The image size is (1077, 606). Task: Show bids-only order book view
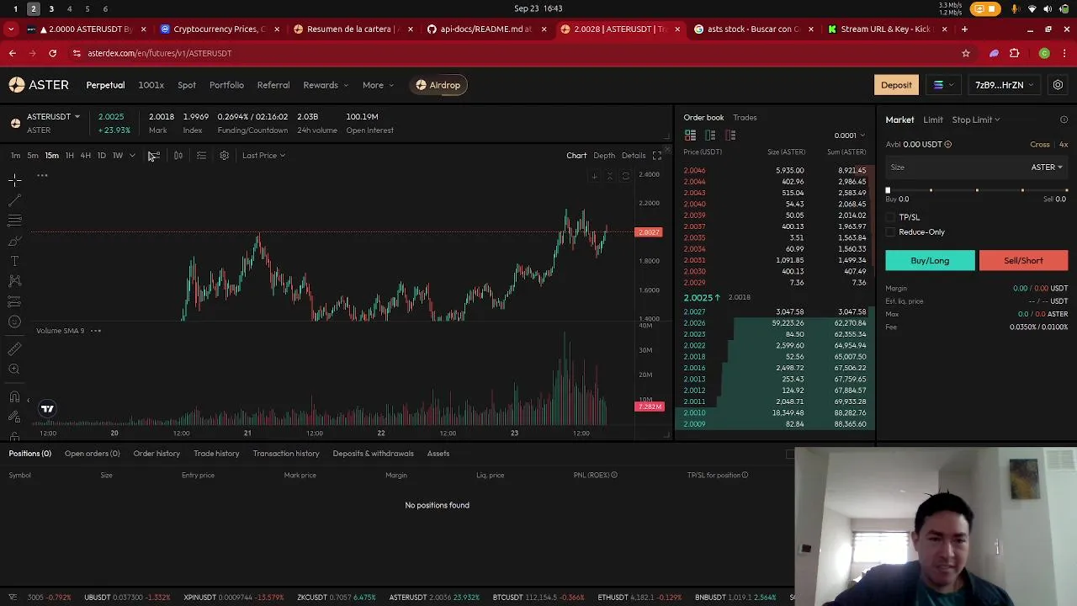tap(710, 136)
